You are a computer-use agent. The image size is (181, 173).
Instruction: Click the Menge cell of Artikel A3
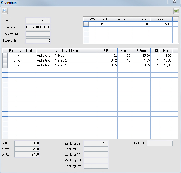(124, 65)
